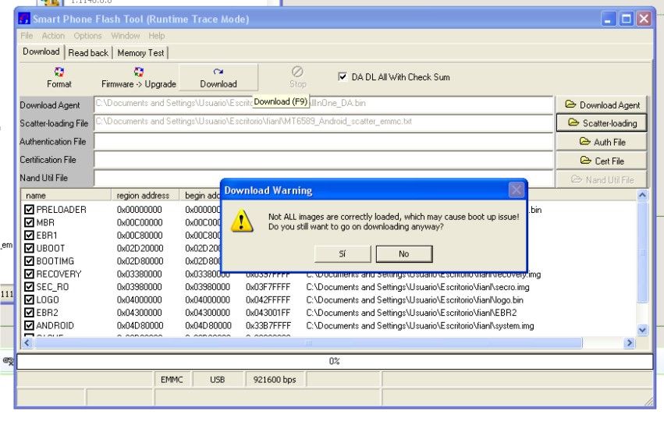Click the horizontal scroll right arrow
This screenshot has height=425, width=664.
629,342
